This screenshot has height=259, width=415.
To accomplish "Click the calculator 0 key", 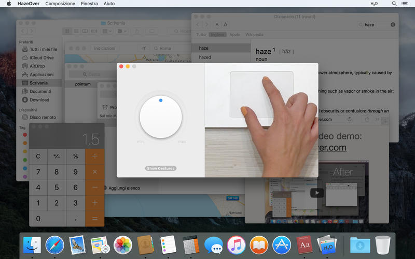I will click(48, 219).
